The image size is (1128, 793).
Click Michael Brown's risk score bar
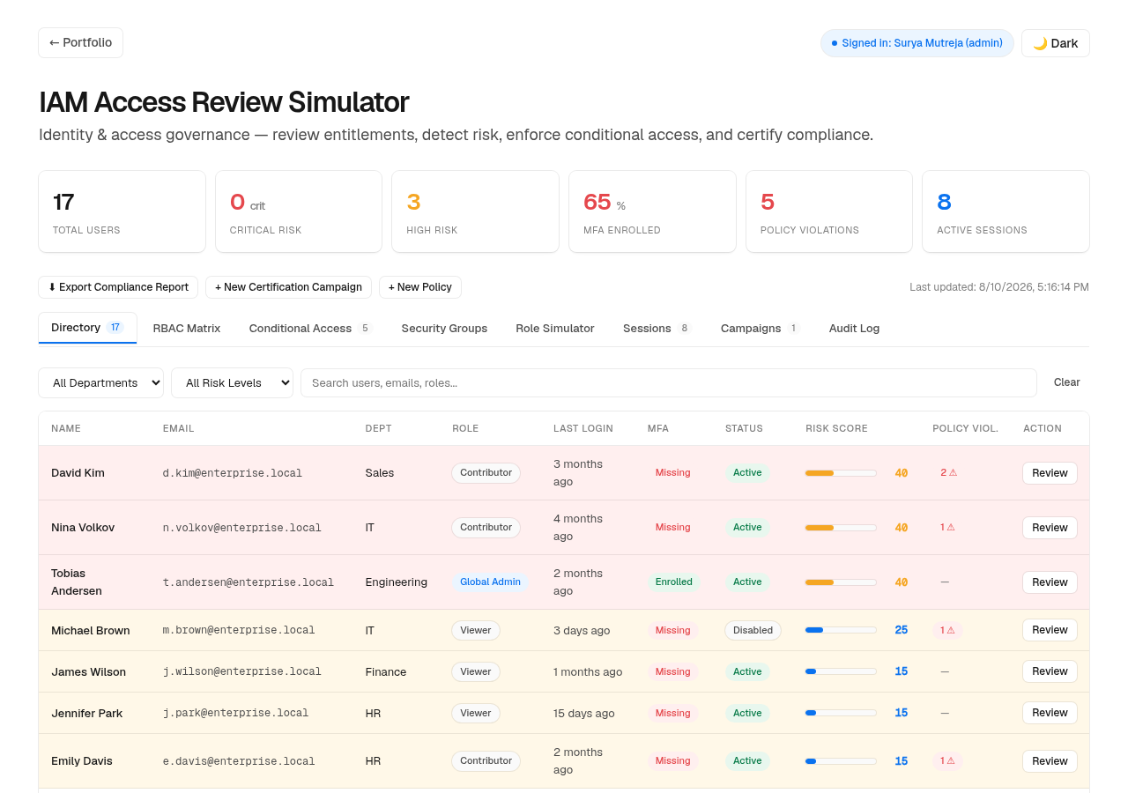841,630
